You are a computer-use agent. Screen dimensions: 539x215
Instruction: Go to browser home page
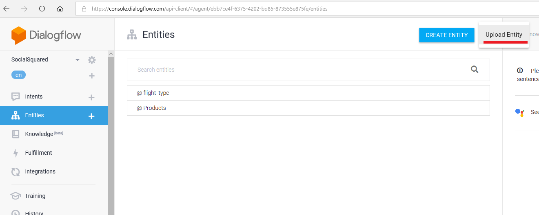[x=60, y=9]
